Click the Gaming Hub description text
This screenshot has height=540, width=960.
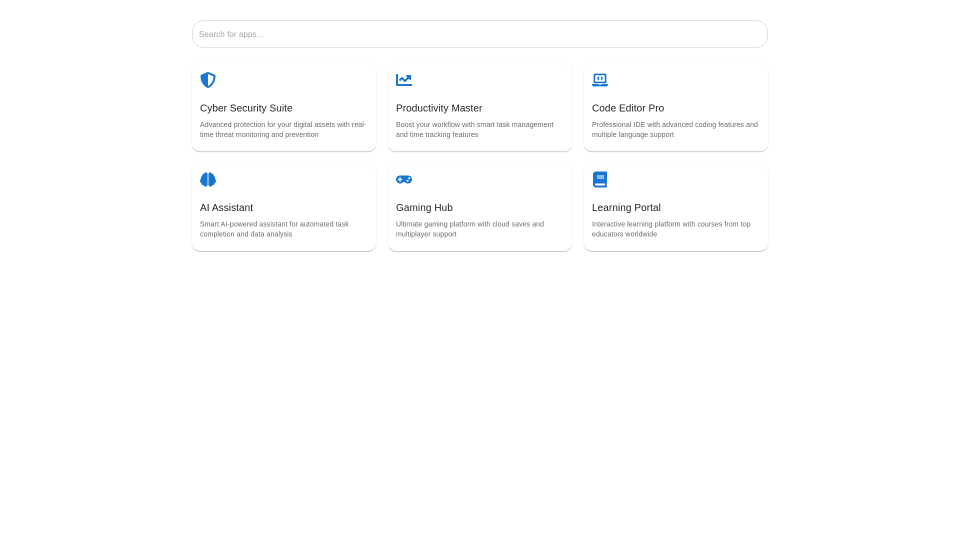point(469,229)
